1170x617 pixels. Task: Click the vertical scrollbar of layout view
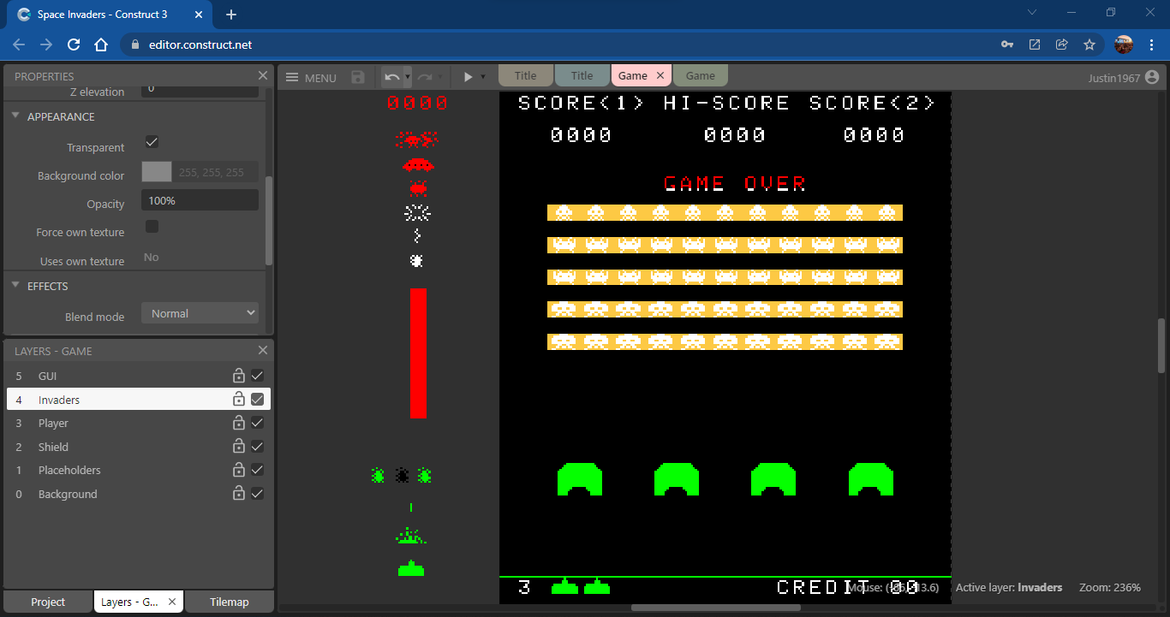1161,345
